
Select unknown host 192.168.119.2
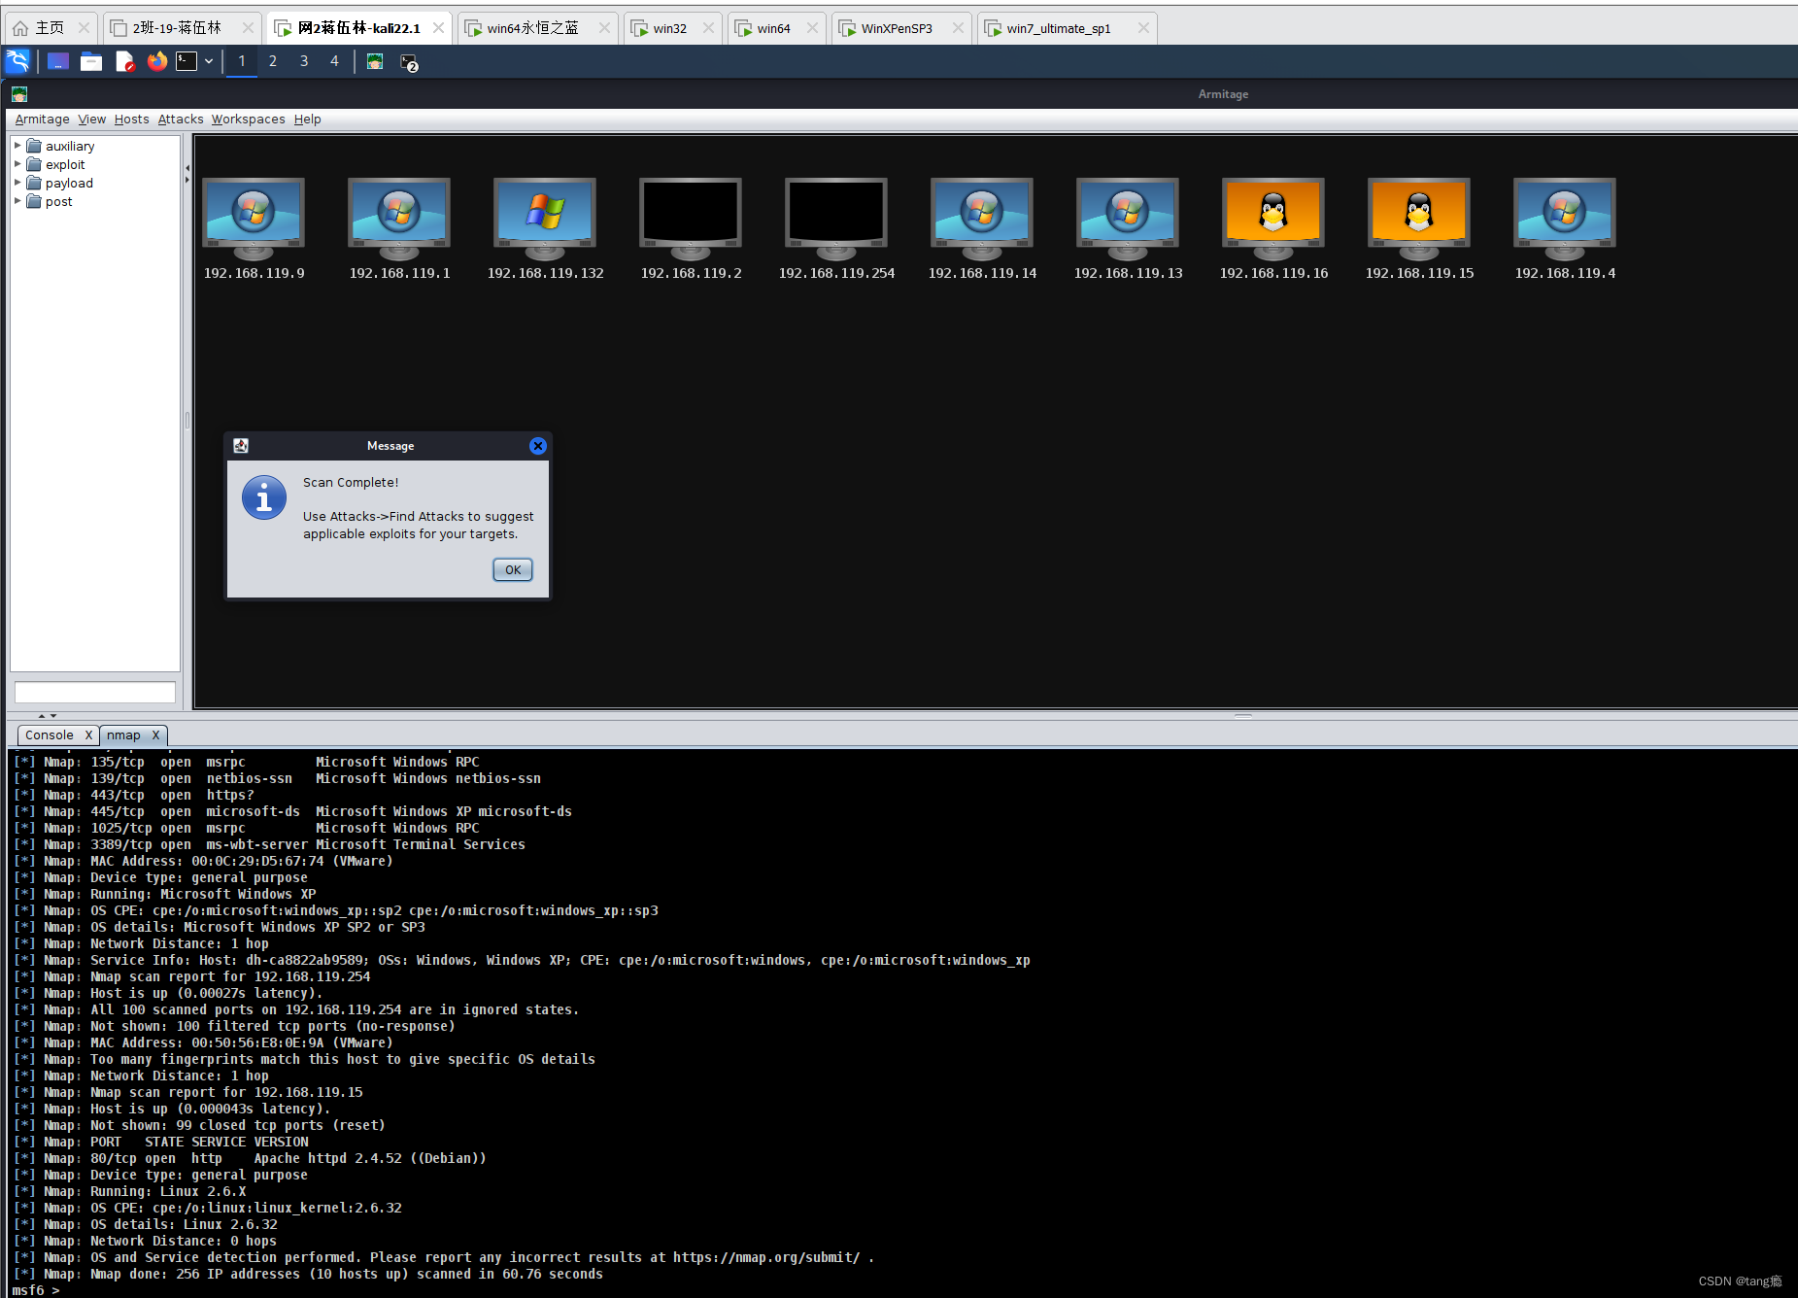[x=691, y=219]
